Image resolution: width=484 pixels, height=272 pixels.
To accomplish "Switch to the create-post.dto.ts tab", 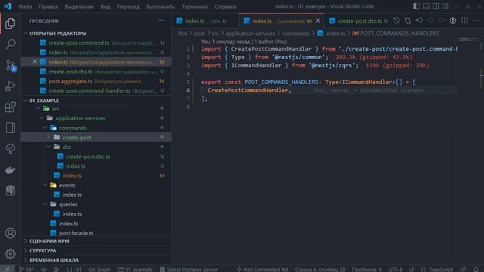I will click(358, 21).
